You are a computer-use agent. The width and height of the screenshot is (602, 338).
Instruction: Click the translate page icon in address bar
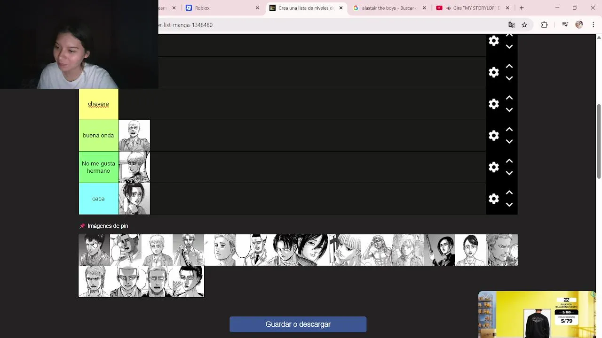pyautogui.click(x=512, y=25)
